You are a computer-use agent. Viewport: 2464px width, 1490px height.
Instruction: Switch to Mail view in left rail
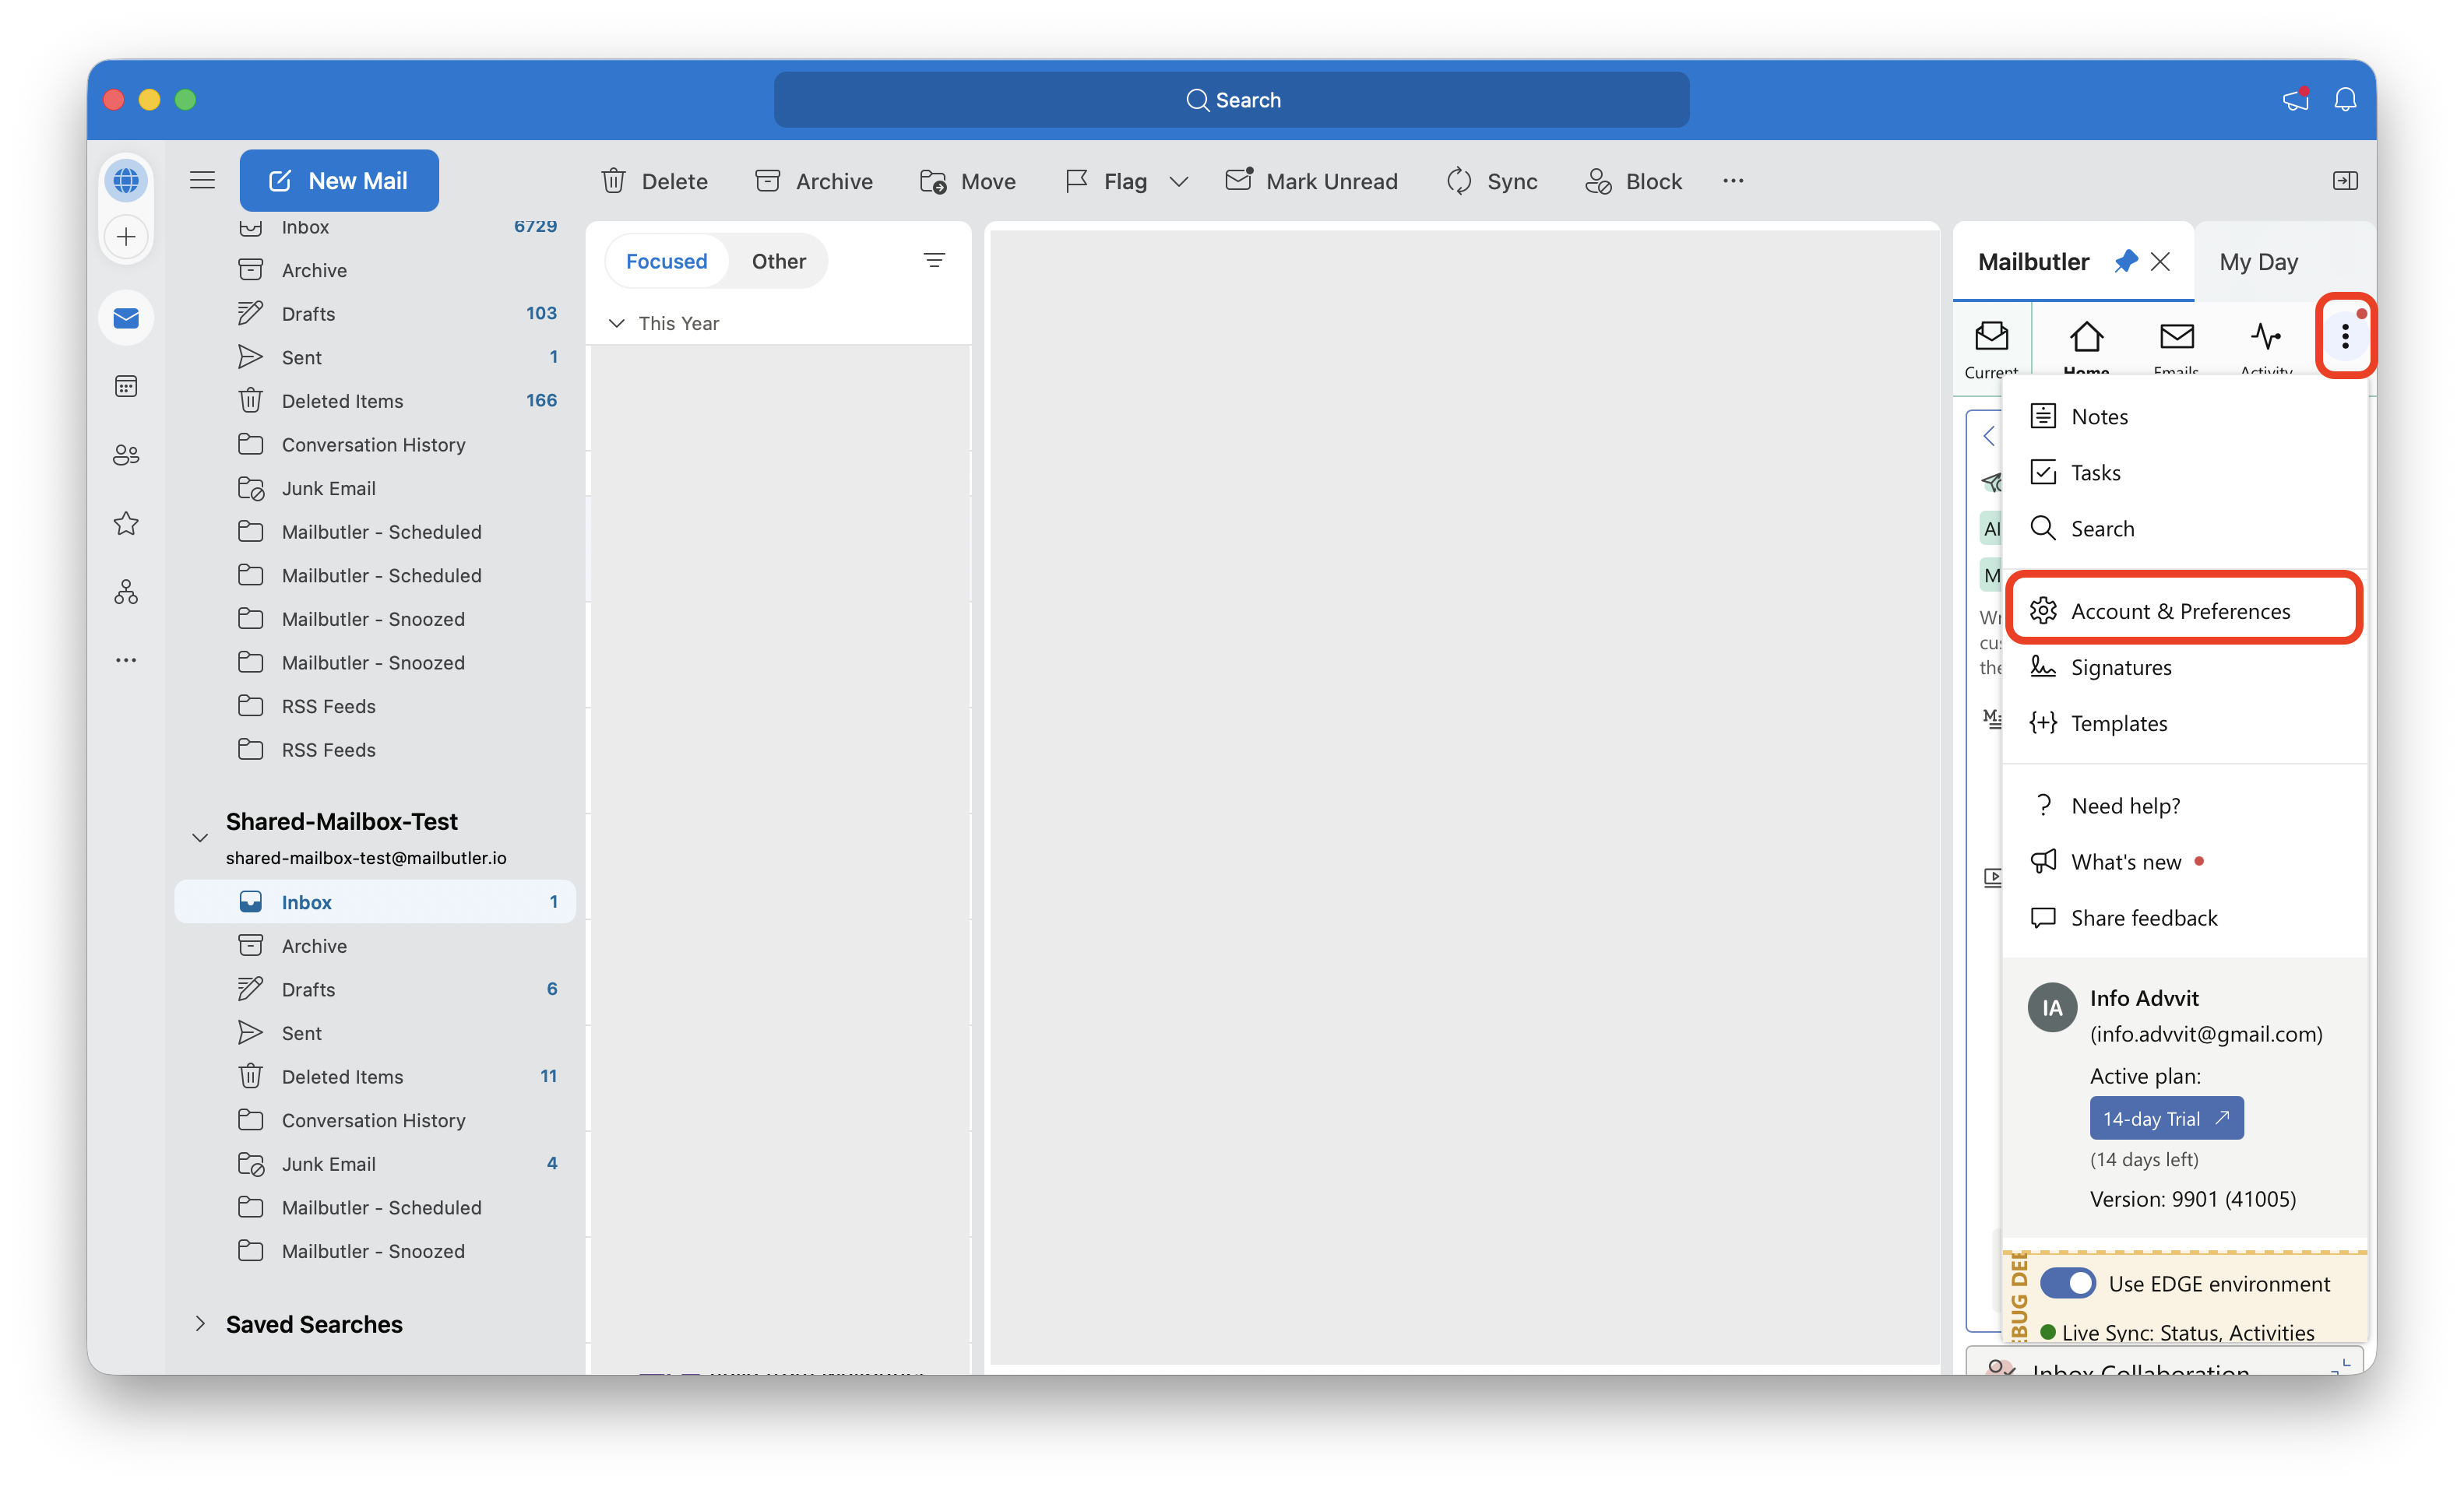click(x=126, y=318)
